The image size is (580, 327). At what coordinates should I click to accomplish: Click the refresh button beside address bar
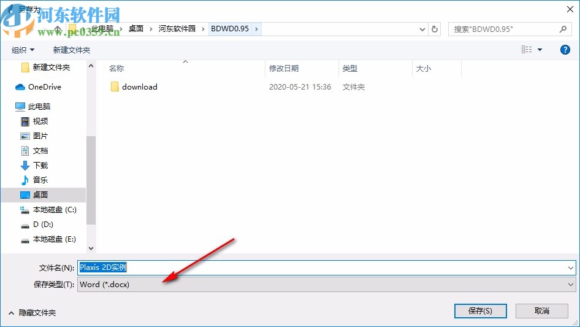click(435, 29)
